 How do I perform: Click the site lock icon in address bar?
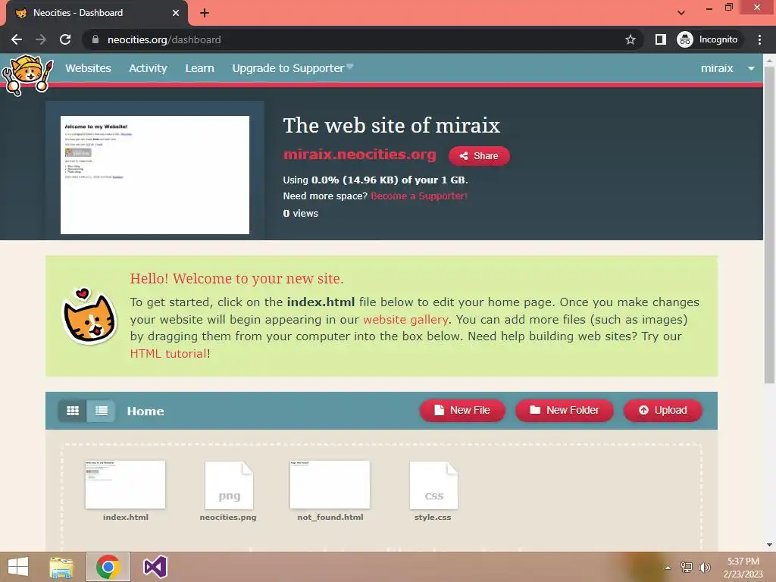[95, 39]
